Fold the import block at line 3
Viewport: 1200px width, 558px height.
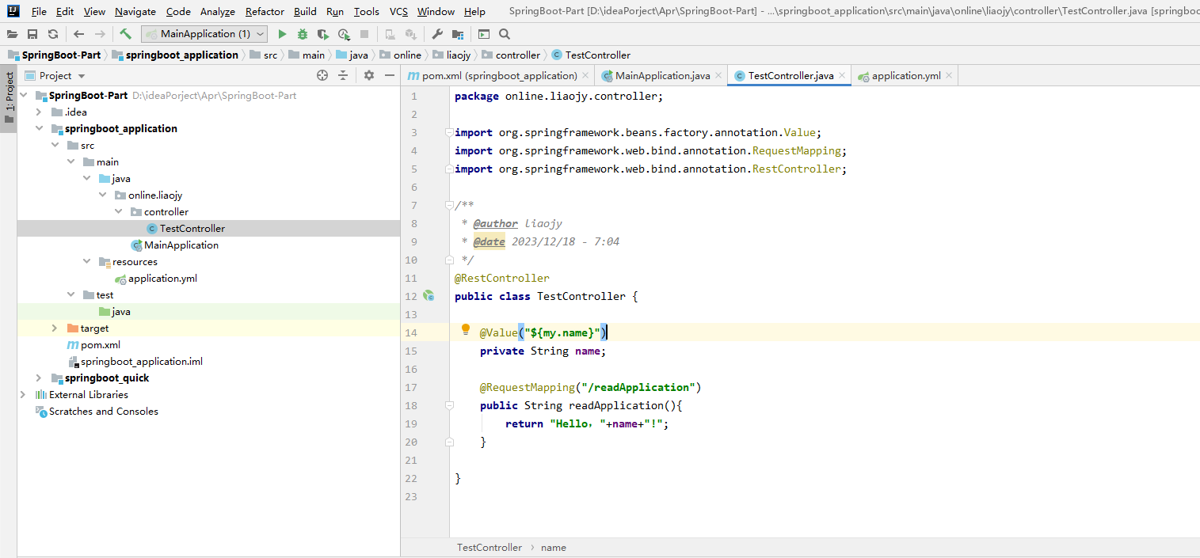pyautogui.click(x=449, y=132)
